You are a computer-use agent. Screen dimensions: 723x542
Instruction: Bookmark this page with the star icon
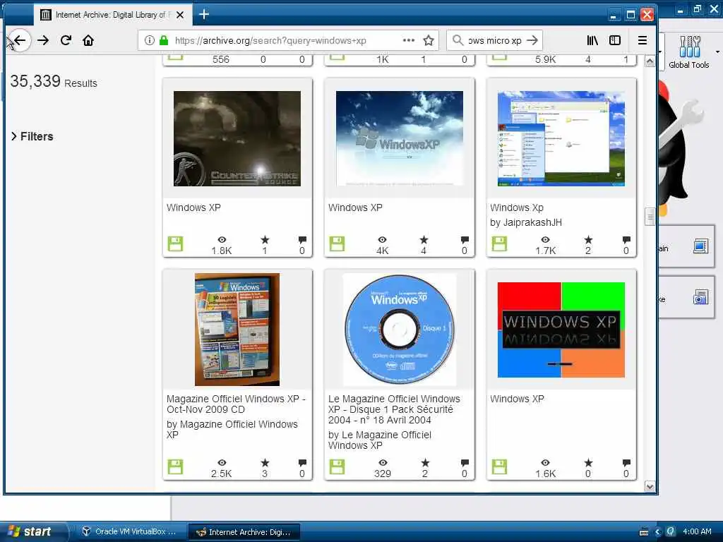tap(429, 40)
